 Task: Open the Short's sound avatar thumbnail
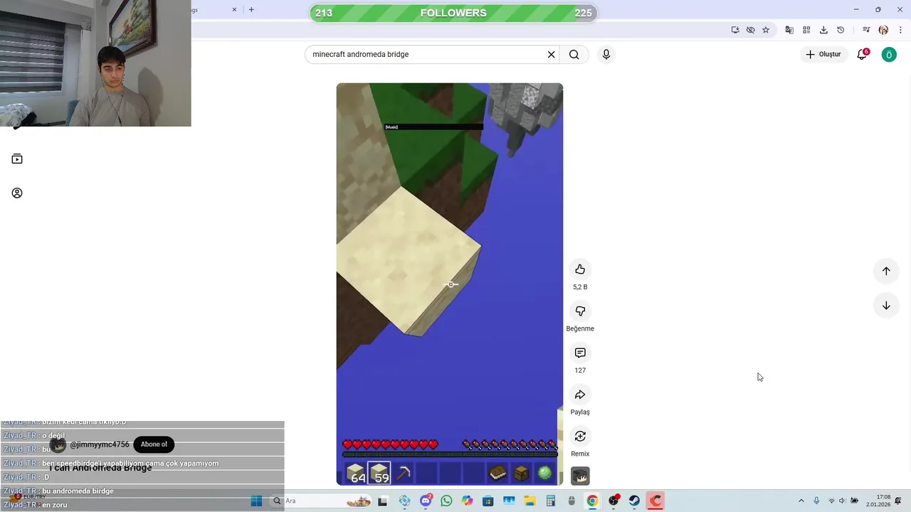pos(580,476)
